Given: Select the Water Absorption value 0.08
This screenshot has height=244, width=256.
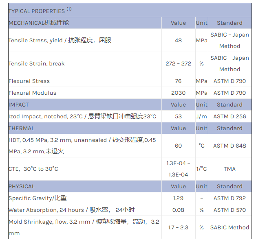Looking at the screenshot, I should click(178, 210).
